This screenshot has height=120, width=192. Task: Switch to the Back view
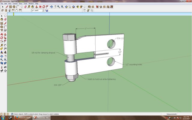click(17, 10)
